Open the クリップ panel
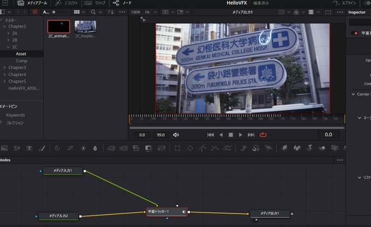 click(94, 3)
